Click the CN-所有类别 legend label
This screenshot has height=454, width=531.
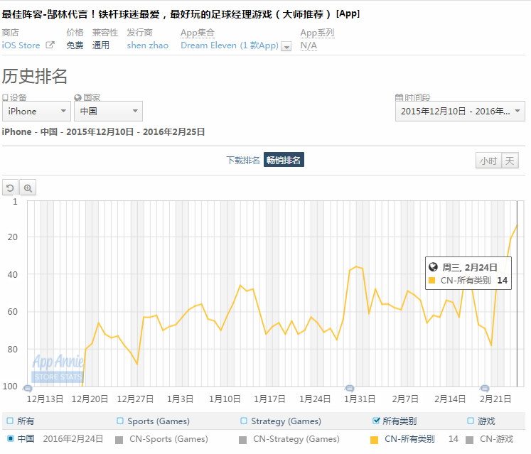pos(409,439)
